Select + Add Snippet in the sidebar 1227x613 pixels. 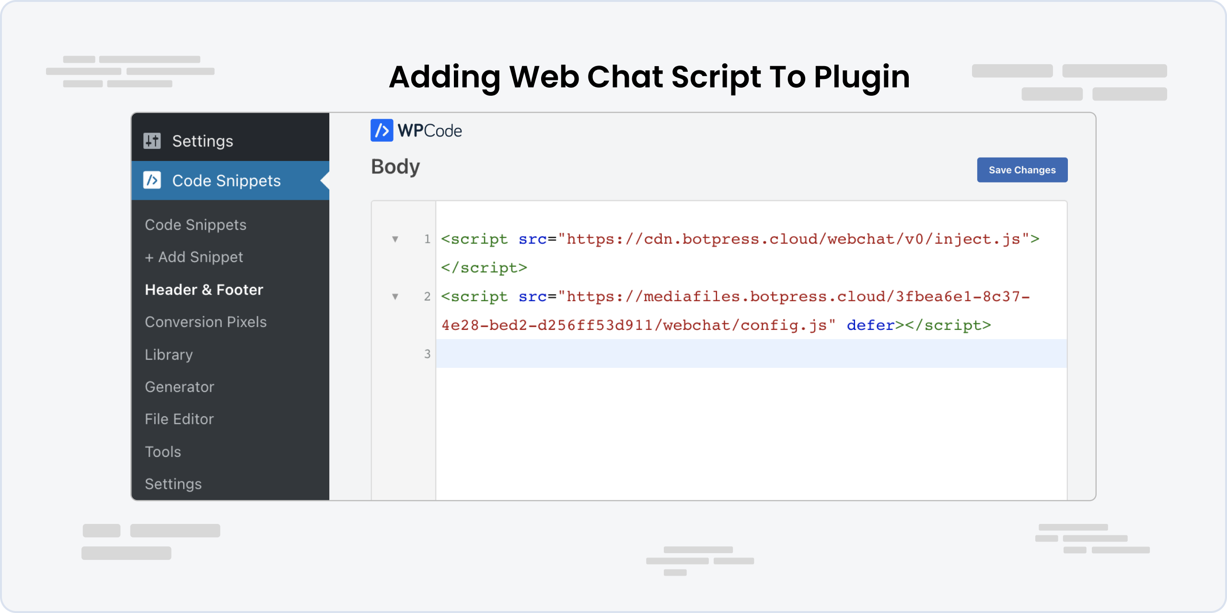(194, 257)
